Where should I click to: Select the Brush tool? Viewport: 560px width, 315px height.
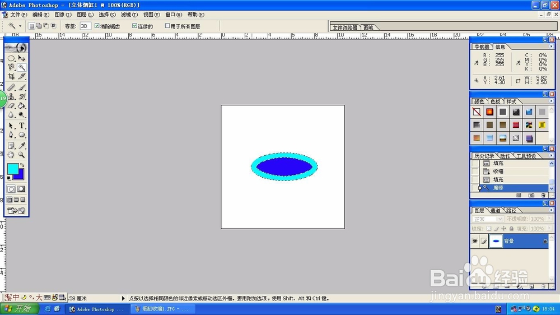[x=22, y=87]
